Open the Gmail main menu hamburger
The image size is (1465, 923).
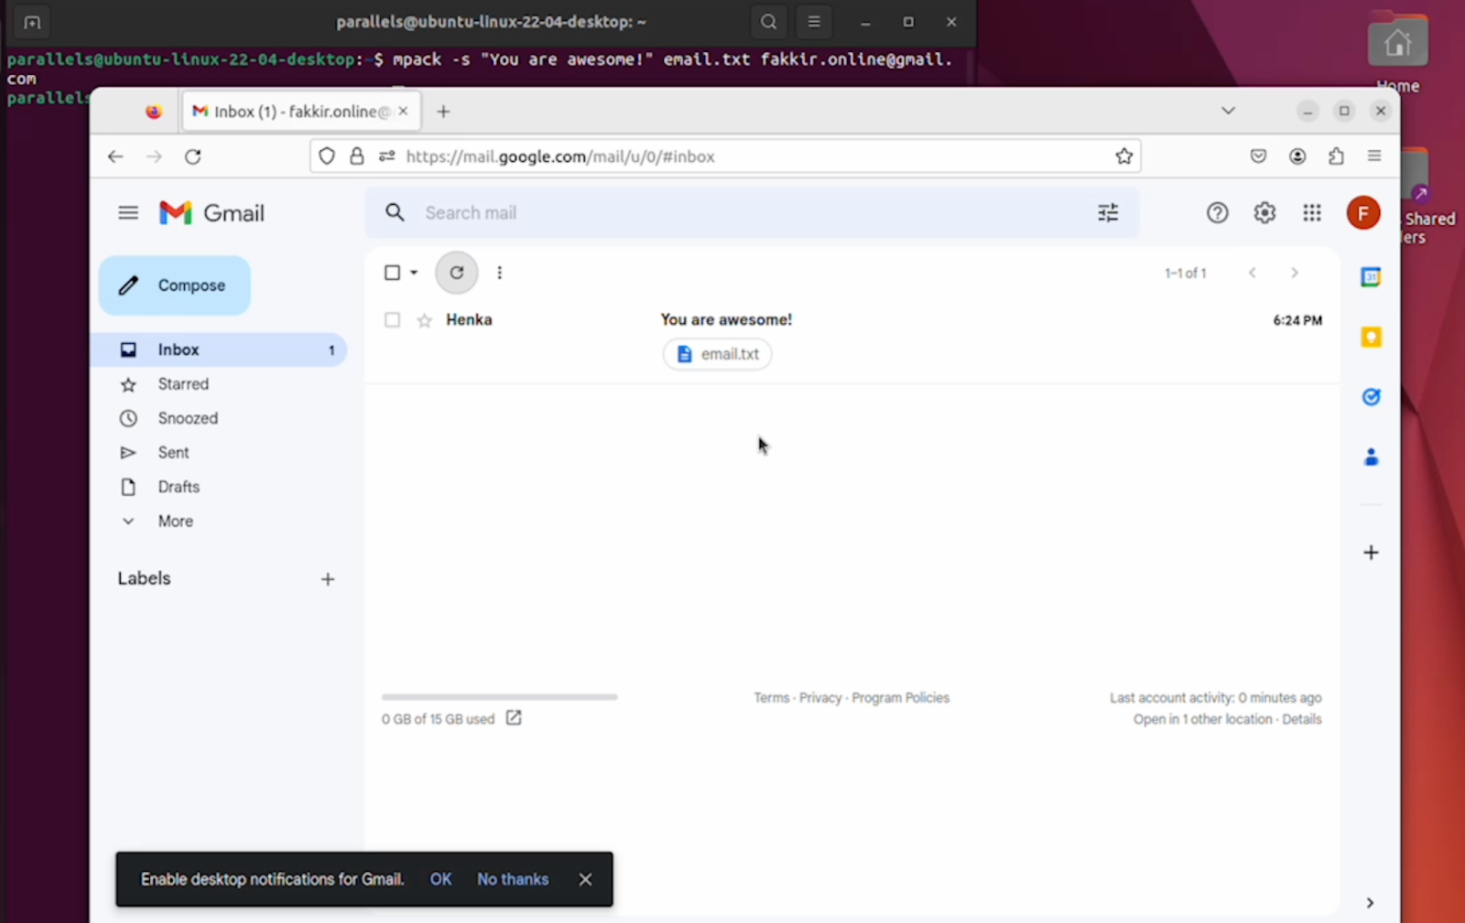(128, 213)
